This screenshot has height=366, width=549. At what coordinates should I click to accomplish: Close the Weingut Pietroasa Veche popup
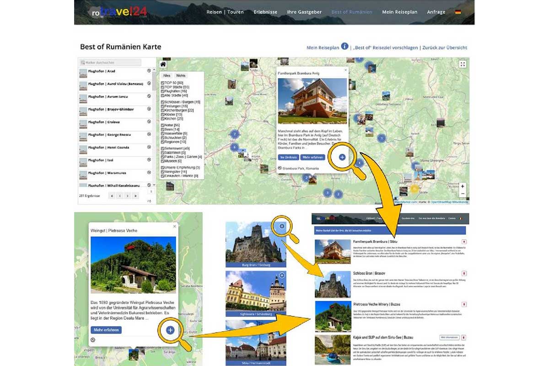click(174, 226)
